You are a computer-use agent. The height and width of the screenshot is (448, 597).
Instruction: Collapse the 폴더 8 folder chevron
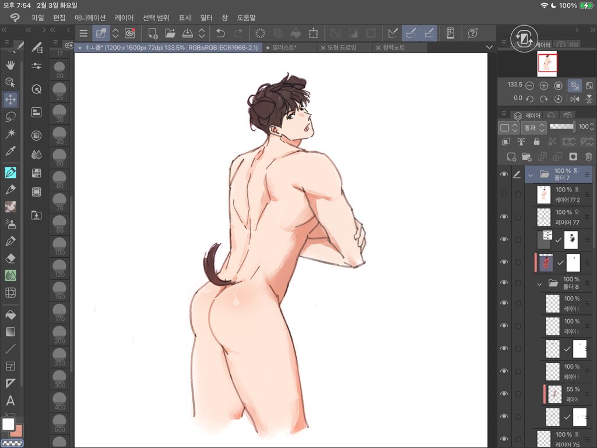[x=539, y=284]
